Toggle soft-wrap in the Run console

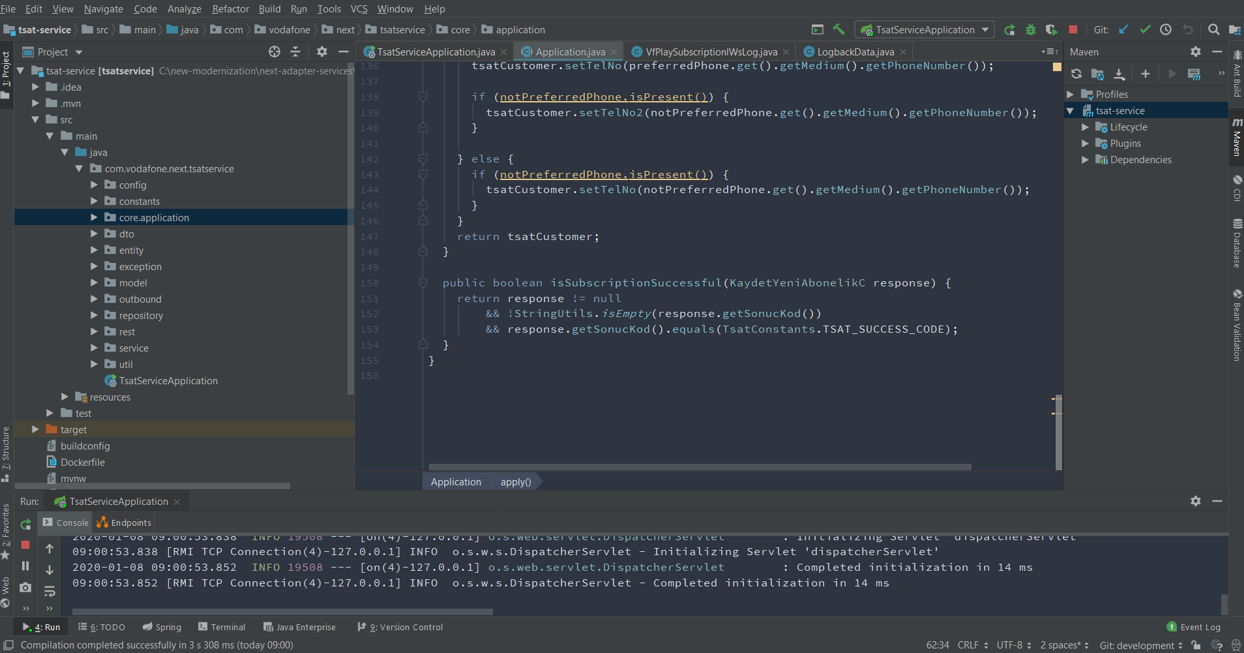tap(50, 591)
